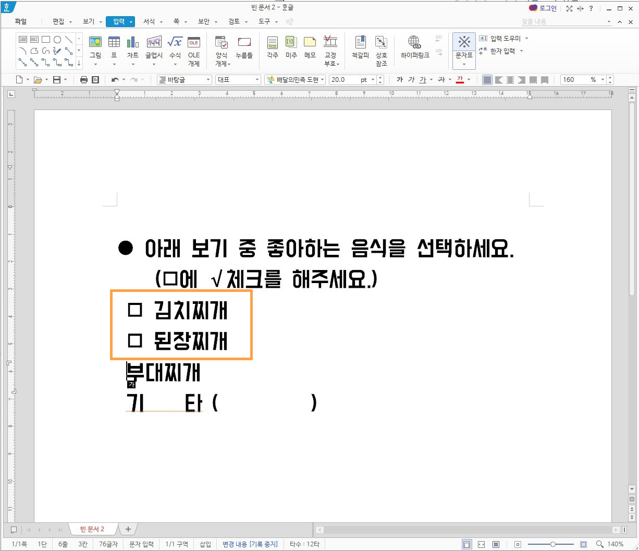The image size is (639, 551).
Task: Insert an equation with 수식 icon
Action: [175, 42]
